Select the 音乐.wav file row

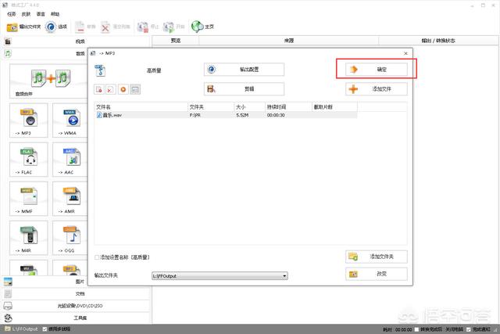[226, 115]
